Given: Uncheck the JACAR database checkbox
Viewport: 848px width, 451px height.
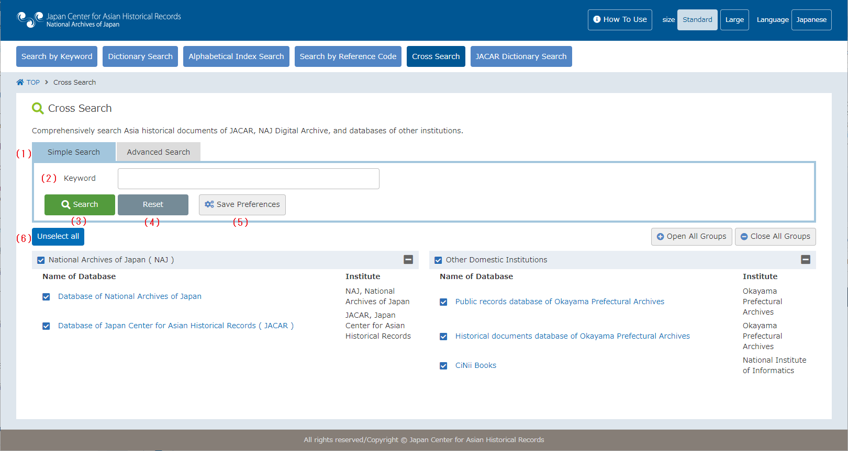Looking at the screenshot, I should point(46,326).
